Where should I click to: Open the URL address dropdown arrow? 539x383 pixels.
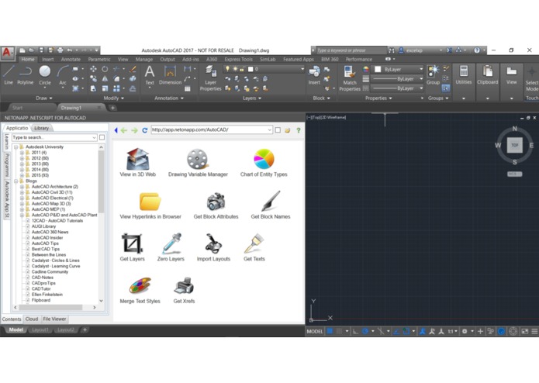coord(270,129)
